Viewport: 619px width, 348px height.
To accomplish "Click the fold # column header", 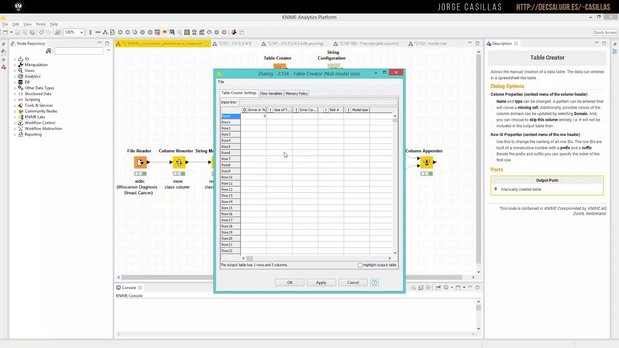I will pyautogui.click(x=331, y=110).
